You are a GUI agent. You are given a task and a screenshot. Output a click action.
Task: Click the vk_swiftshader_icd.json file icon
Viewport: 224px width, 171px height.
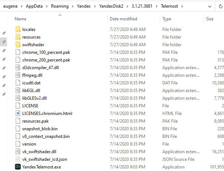tap(18, 159)
